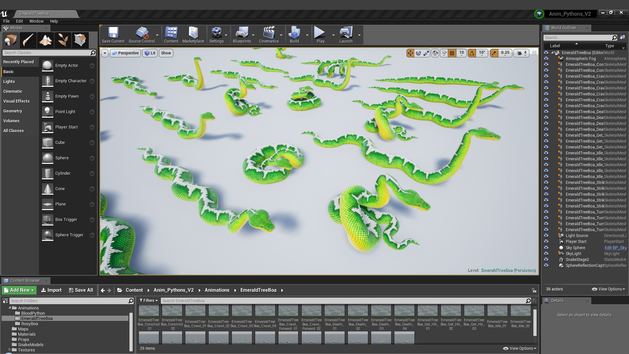Click the Build toolbar icon
The height and width of the screenshot is (354, 629).
(294, 34)
